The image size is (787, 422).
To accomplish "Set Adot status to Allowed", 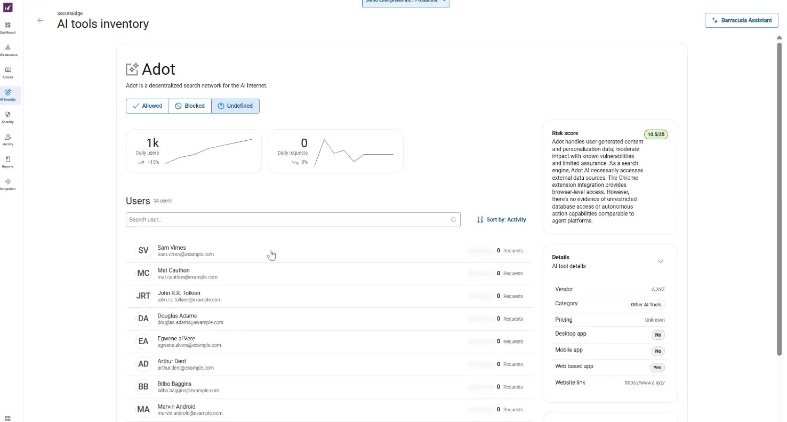I will tap(147, 106).
